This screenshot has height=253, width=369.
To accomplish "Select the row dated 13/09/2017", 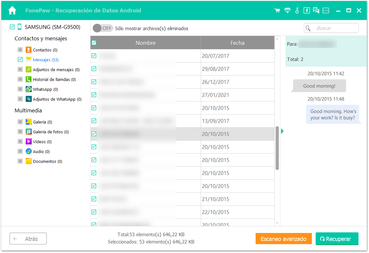I will [183, 121].
